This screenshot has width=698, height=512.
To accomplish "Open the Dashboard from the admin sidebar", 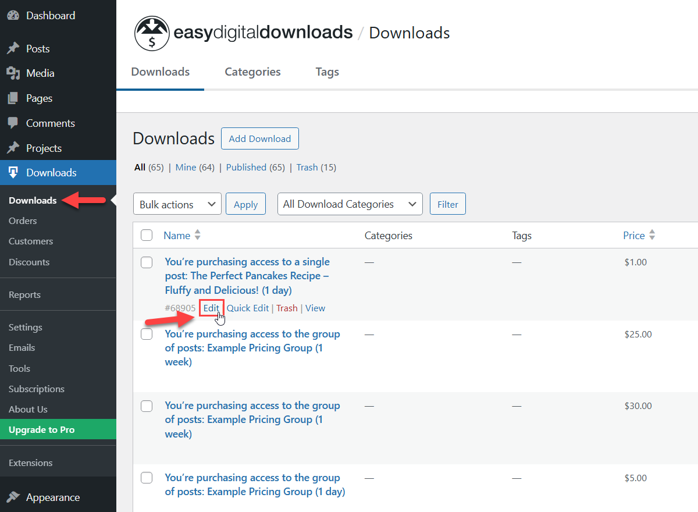I will coord(13,15).
